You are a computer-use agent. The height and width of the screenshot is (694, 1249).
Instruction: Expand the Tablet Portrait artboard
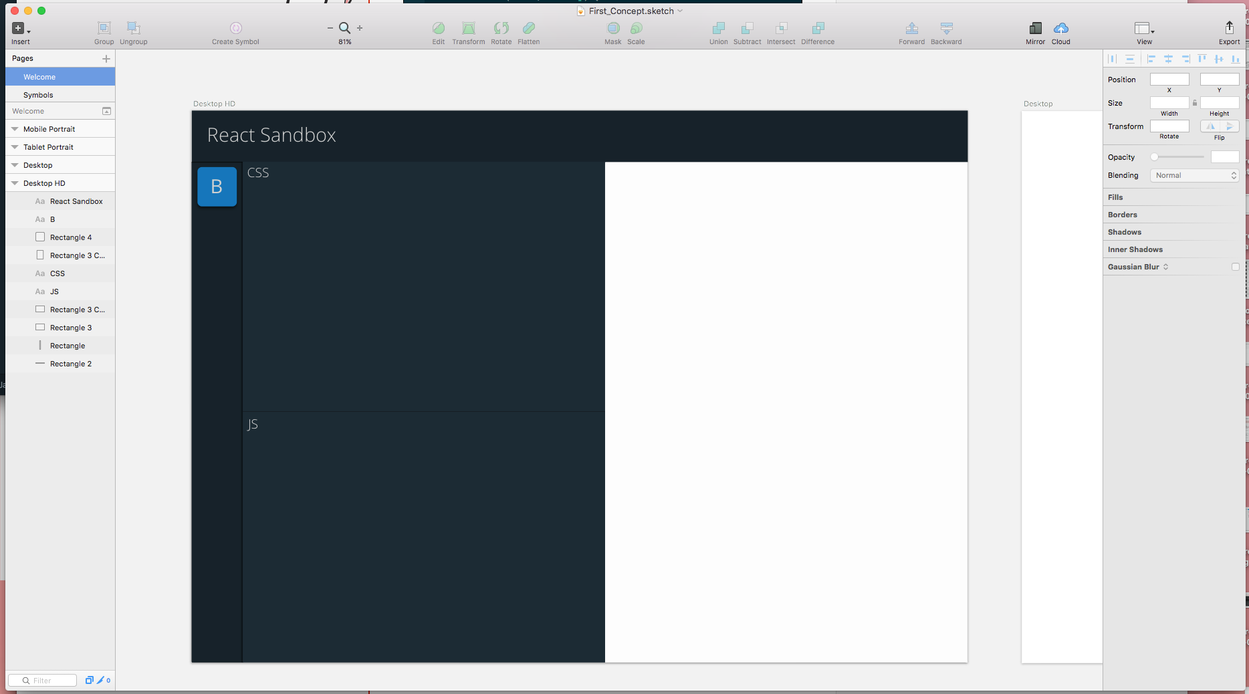click(15, 147)
